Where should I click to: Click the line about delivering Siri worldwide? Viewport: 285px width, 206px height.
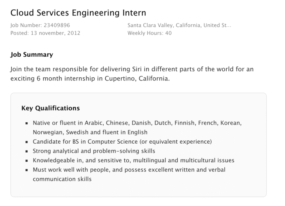click(132, 69)
